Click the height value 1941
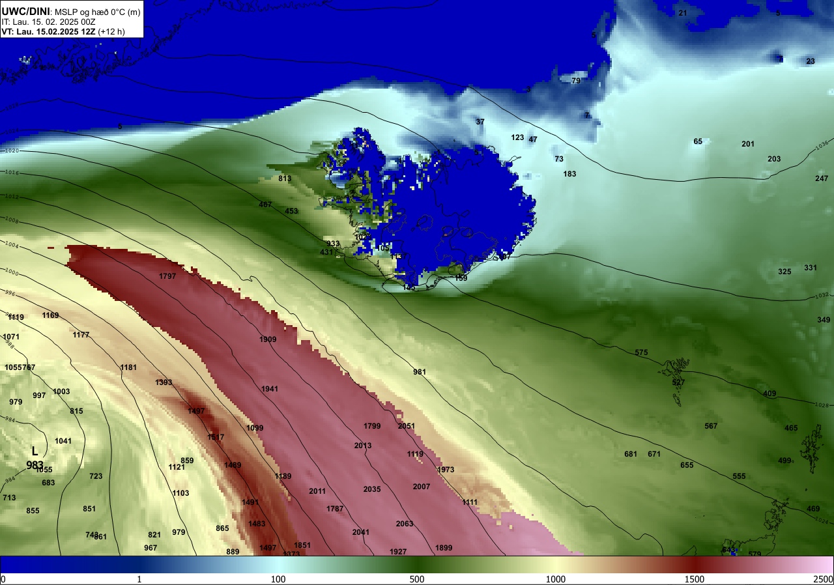The width and height of the screenshot is (834, 585). tap(270, 389)
